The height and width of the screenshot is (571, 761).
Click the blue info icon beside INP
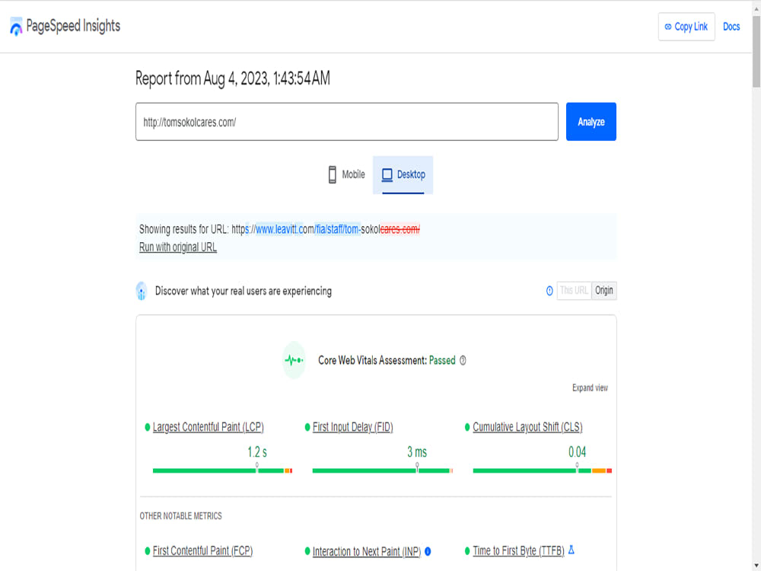[x=428, y=551]
